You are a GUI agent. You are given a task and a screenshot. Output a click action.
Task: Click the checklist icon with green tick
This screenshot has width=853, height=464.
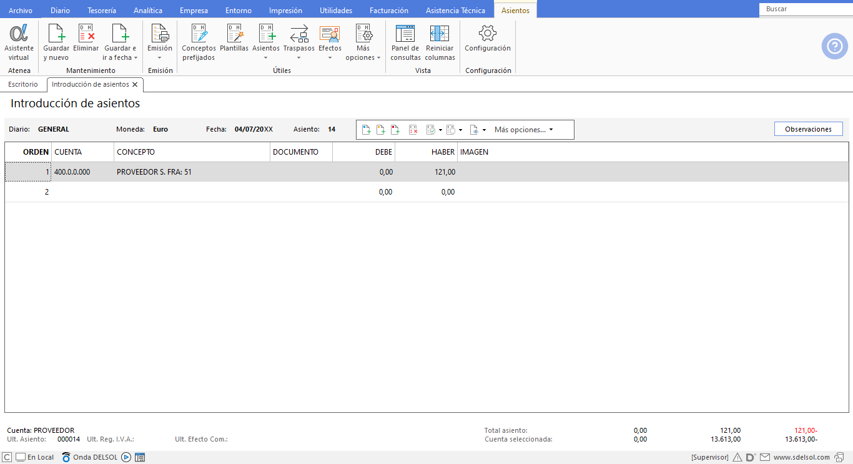(x=431, y=130)
